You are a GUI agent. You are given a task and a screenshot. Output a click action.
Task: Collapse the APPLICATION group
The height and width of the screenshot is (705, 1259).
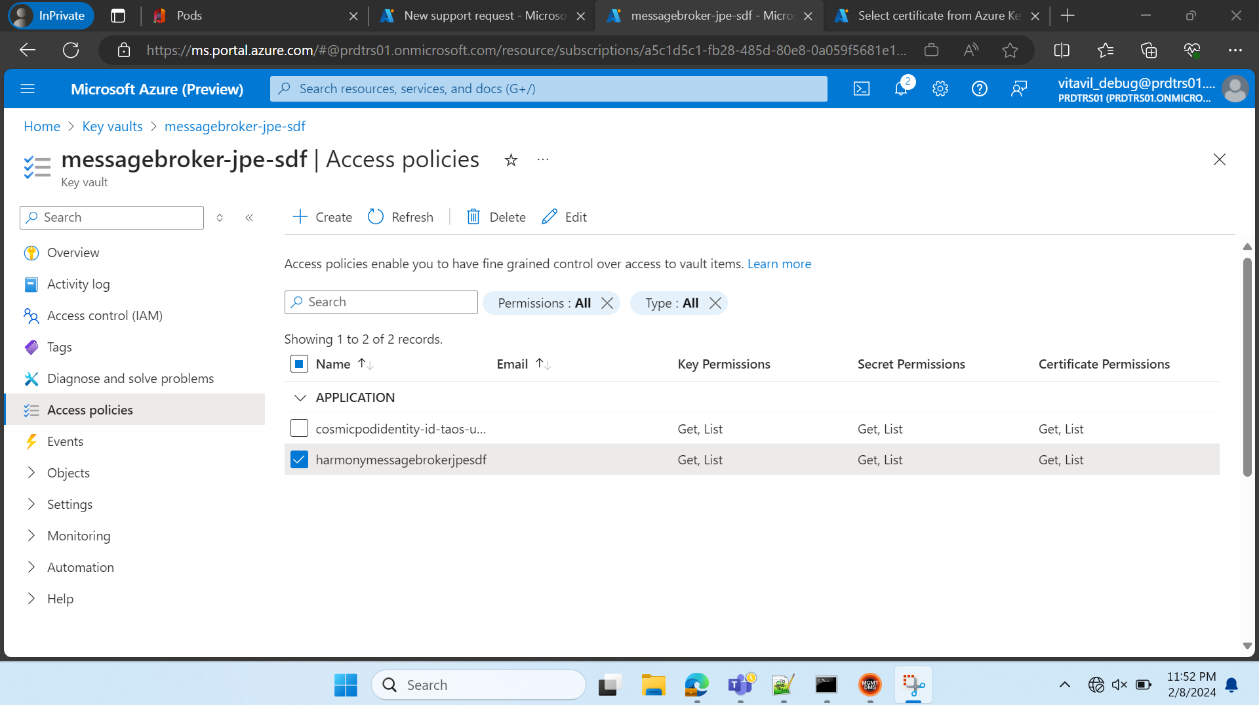[x=300, y=397]
